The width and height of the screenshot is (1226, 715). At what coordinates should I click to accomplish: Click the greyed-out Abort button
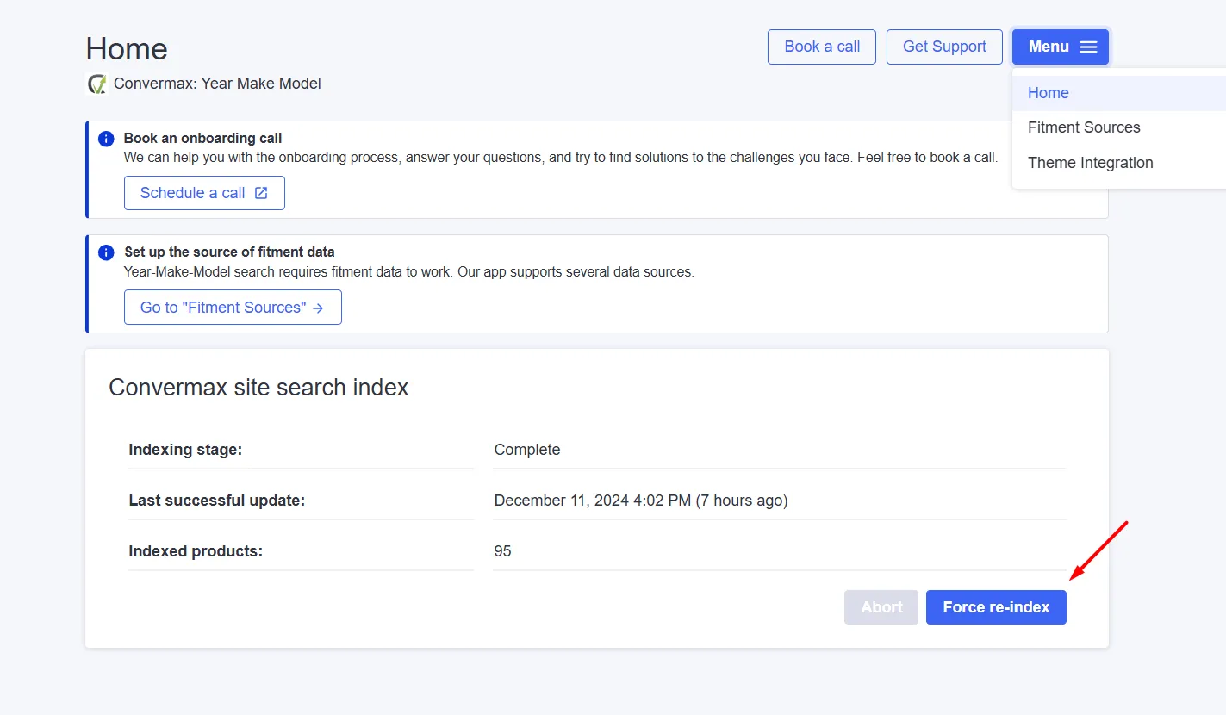tap(881, 607)
